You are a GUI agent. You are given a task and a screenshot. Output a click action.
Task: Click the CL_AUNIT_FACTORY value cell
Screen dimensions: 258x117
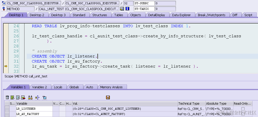tap(125, 114)
